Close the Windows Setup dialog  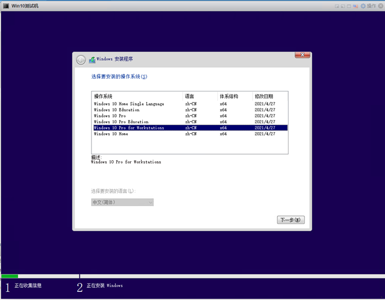pyautogui.click(x=302, y=55)
